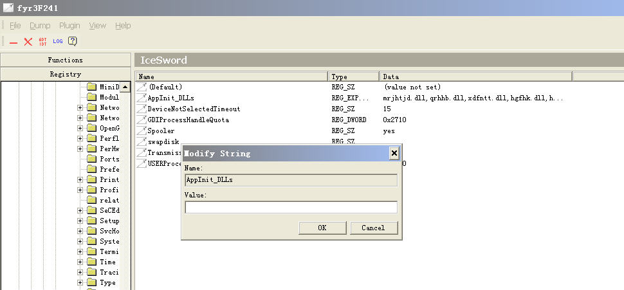
Task: Click the red minus toolbar icon
Action: [x=14, y=42]
